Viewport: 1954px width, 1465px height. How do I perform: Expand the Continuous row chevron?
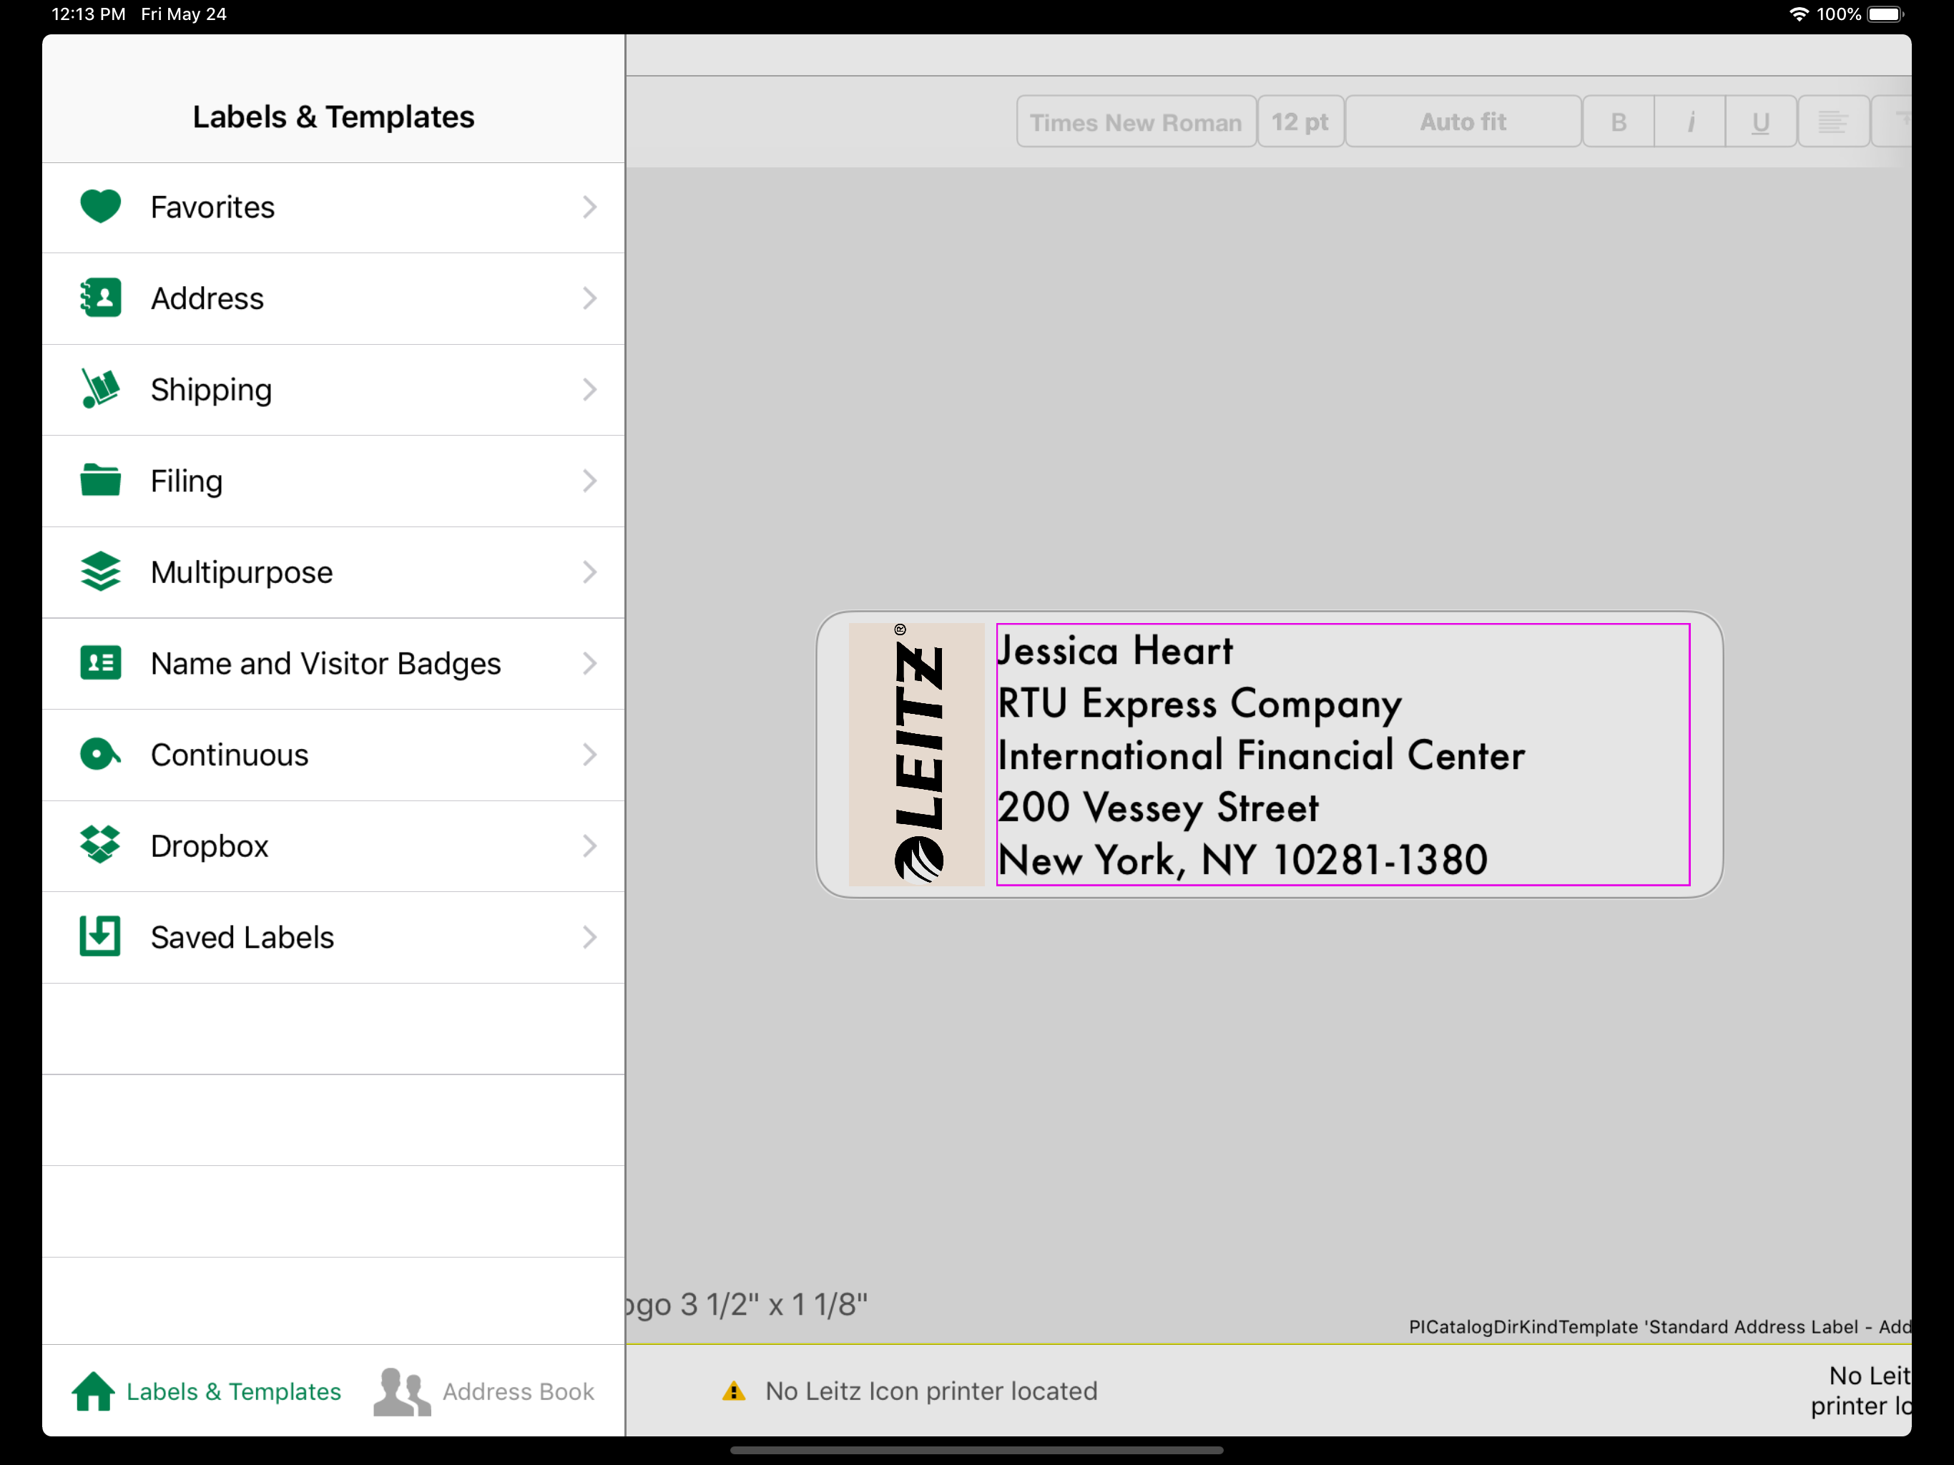point(589,755)
